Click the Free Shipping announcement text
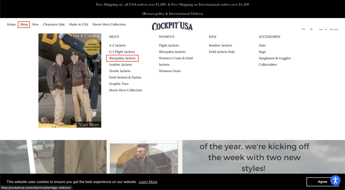 click(172, 4)
